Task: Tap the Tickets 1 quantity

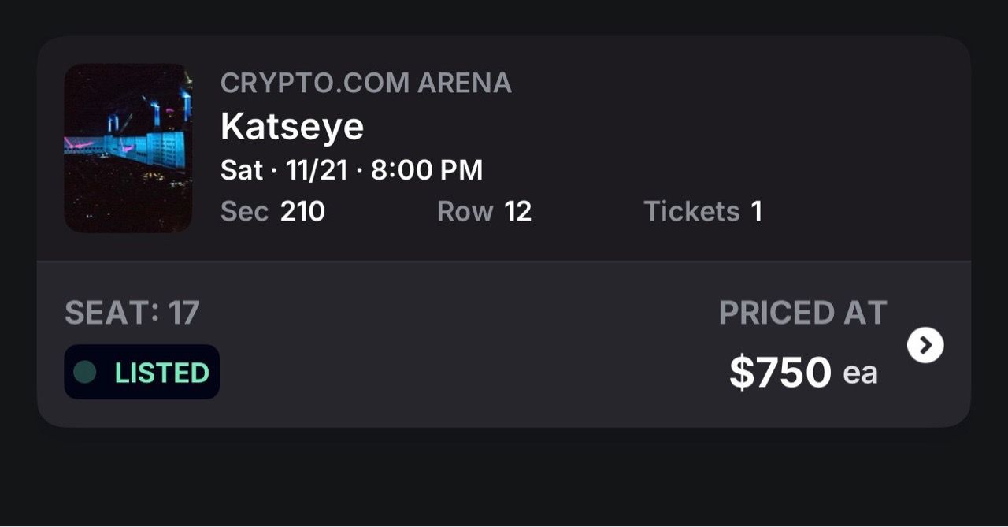Action: point(702,211)
